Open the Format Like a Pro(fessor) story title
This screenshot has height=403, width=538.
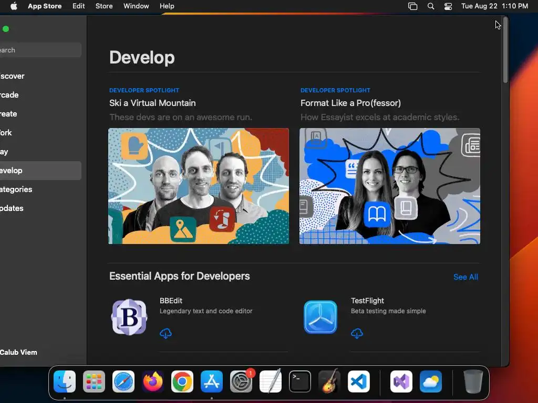coord(350,103)
